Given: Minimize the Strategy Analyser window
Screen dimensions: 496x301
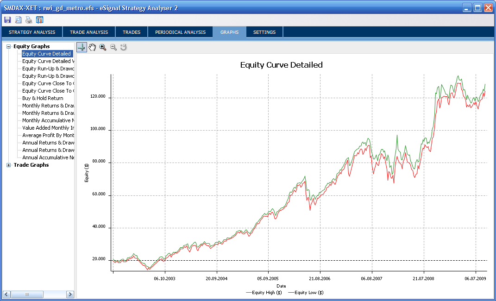Looking at the screenshot, I should [467, 8].
